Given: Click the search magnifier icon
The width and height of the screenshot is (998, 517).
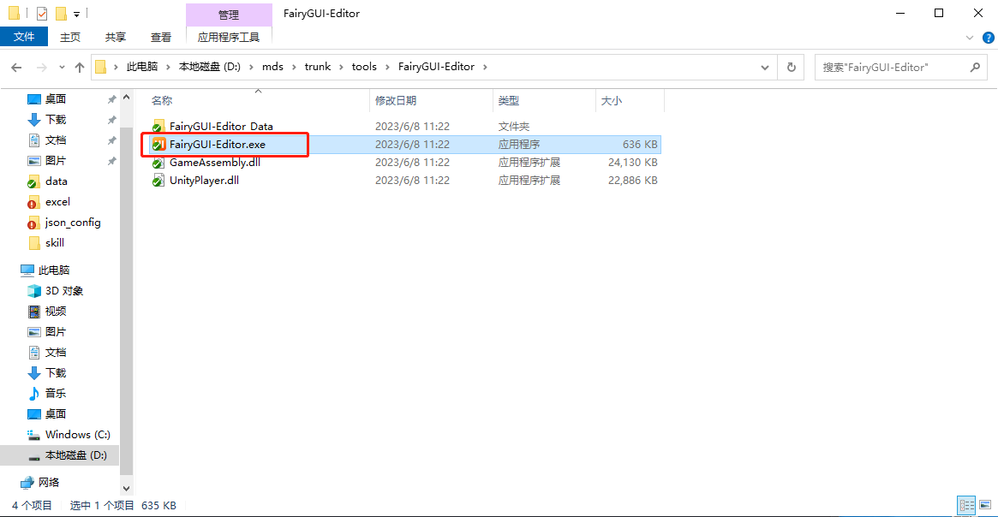Looking at the screenshot, I should click(x=975, y=67).
